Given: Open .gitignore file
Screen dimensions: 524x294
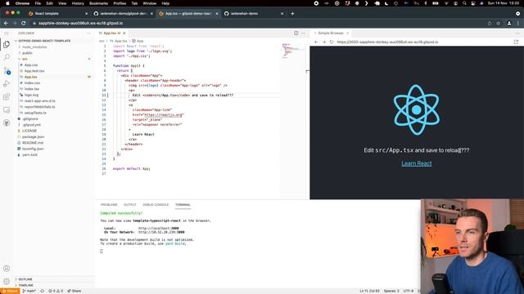Looking at the screenshot, I should point(30,119).
